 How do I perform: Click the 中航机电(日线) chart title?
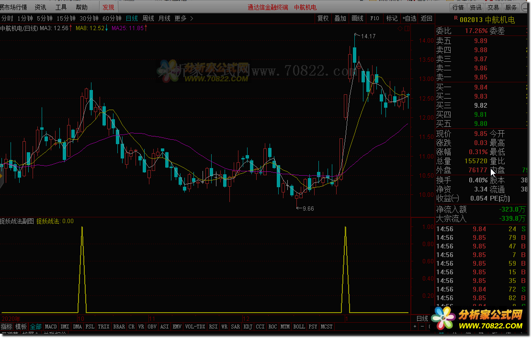click(19, 29)
